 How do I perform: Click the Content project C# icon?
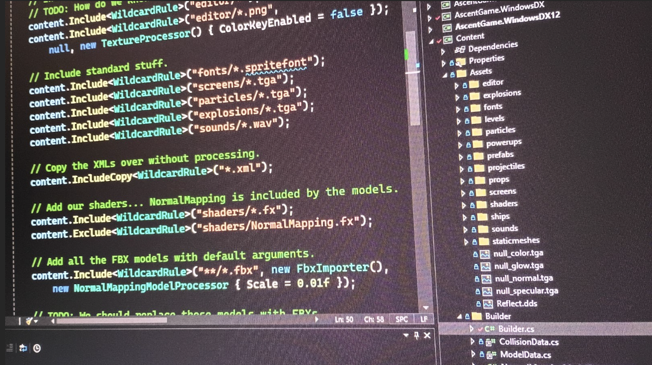point(448,39)
